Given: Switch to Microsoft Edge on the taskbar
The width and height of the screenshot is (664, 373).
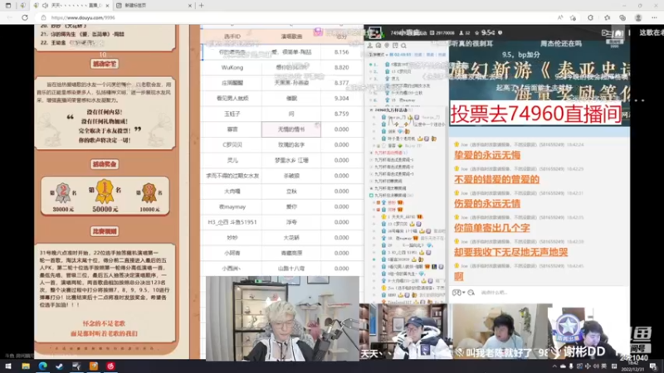Looking at the screenshot, I should pos(43,366).
